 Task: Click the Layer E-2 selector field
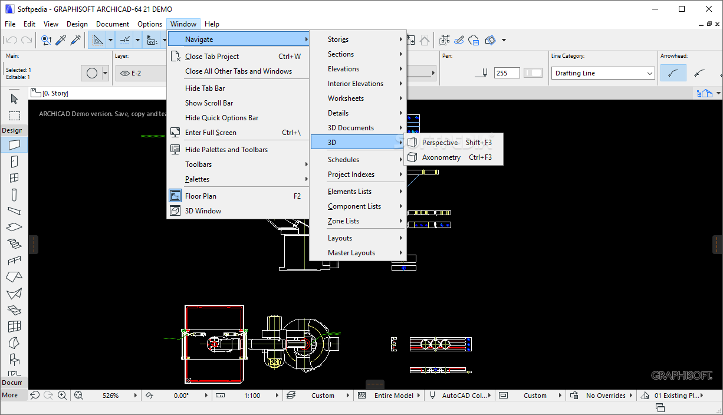[142, 73]
